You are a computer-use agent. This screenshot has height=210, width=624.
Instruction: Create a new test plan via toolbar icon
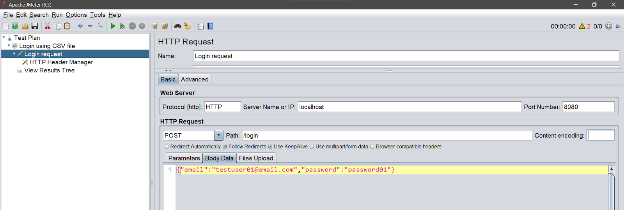(x=5, y=26)
